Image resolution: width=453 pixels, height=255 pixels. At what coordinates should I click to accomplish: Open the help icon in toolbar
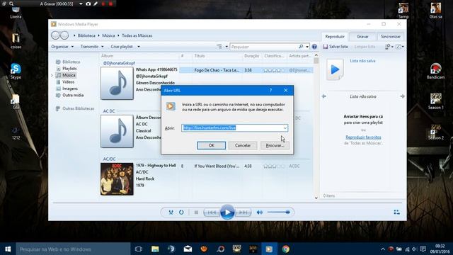(x=314, y=47)
